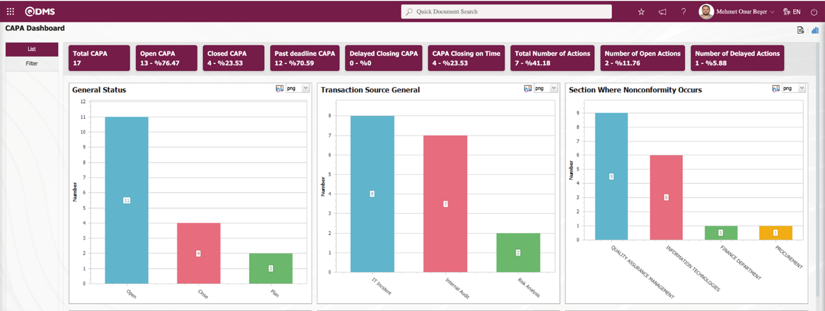Viewport: 825px width, 311px height.
Task: Click the General Status chart title
Action: 99,90
